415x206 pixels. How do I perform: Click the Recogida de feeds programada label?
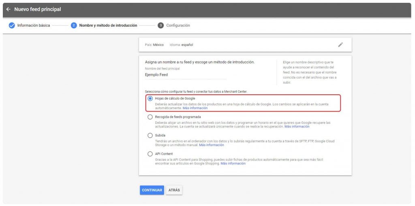pyautogui.click(x=178, y=117)
